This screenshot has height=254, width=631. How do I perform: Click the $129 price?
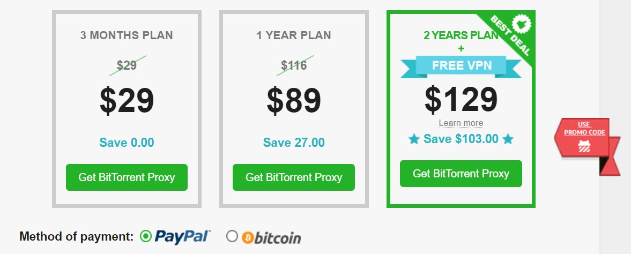tap(461, 99)
